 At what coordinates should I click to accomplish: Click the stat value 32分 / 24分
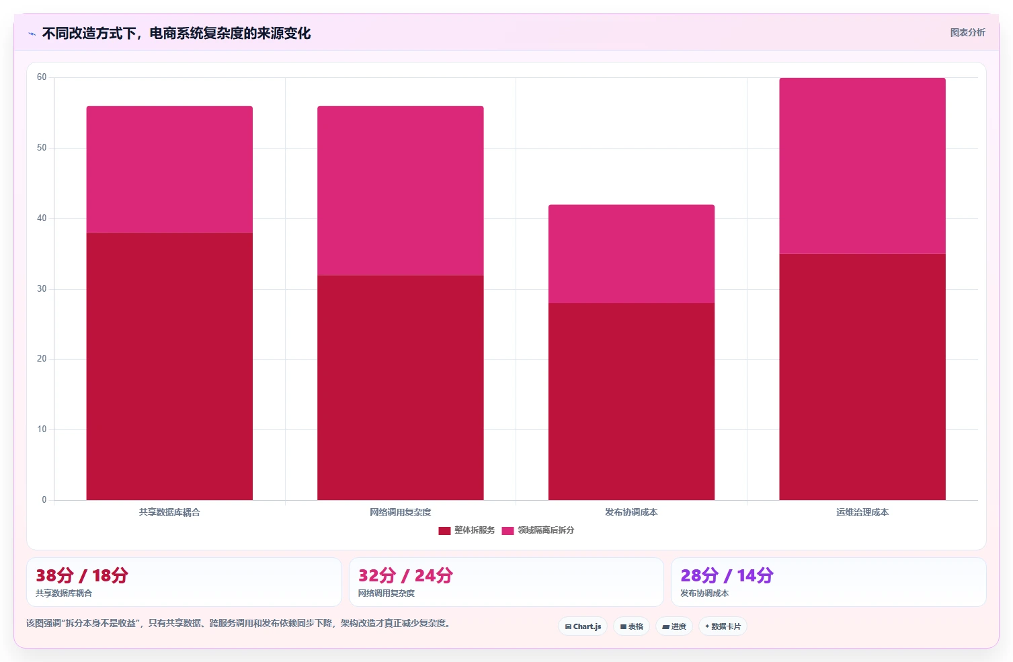405,576
